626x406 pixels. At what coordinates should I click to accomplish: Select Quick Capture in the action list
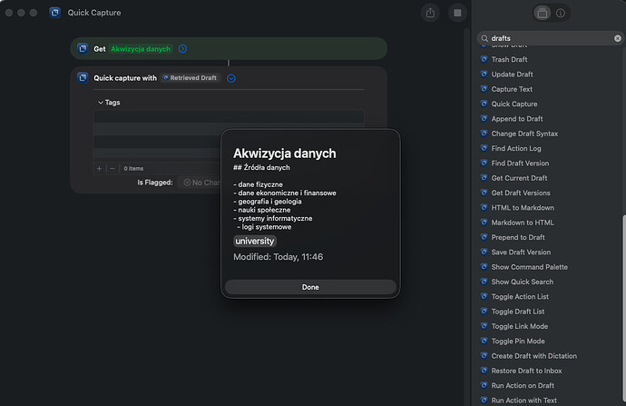[x=514, y=104]
